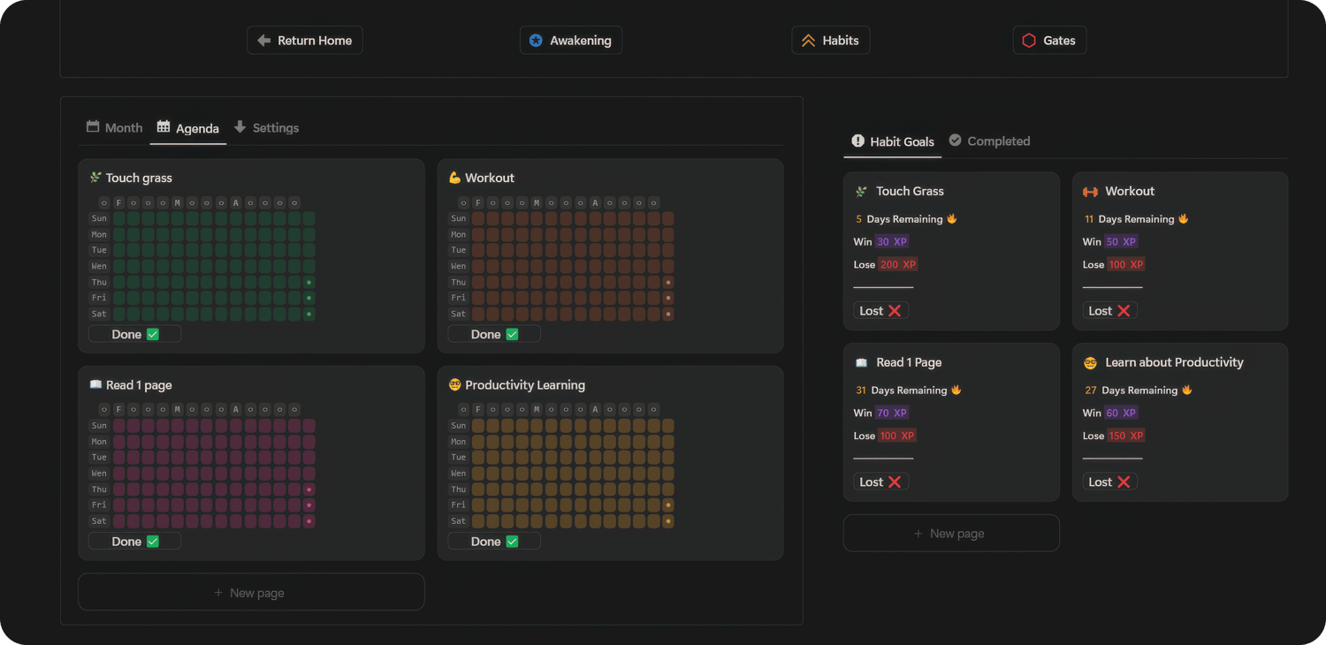
Task: Click the red 200 XP lose tag
Action: click(898, 264)
